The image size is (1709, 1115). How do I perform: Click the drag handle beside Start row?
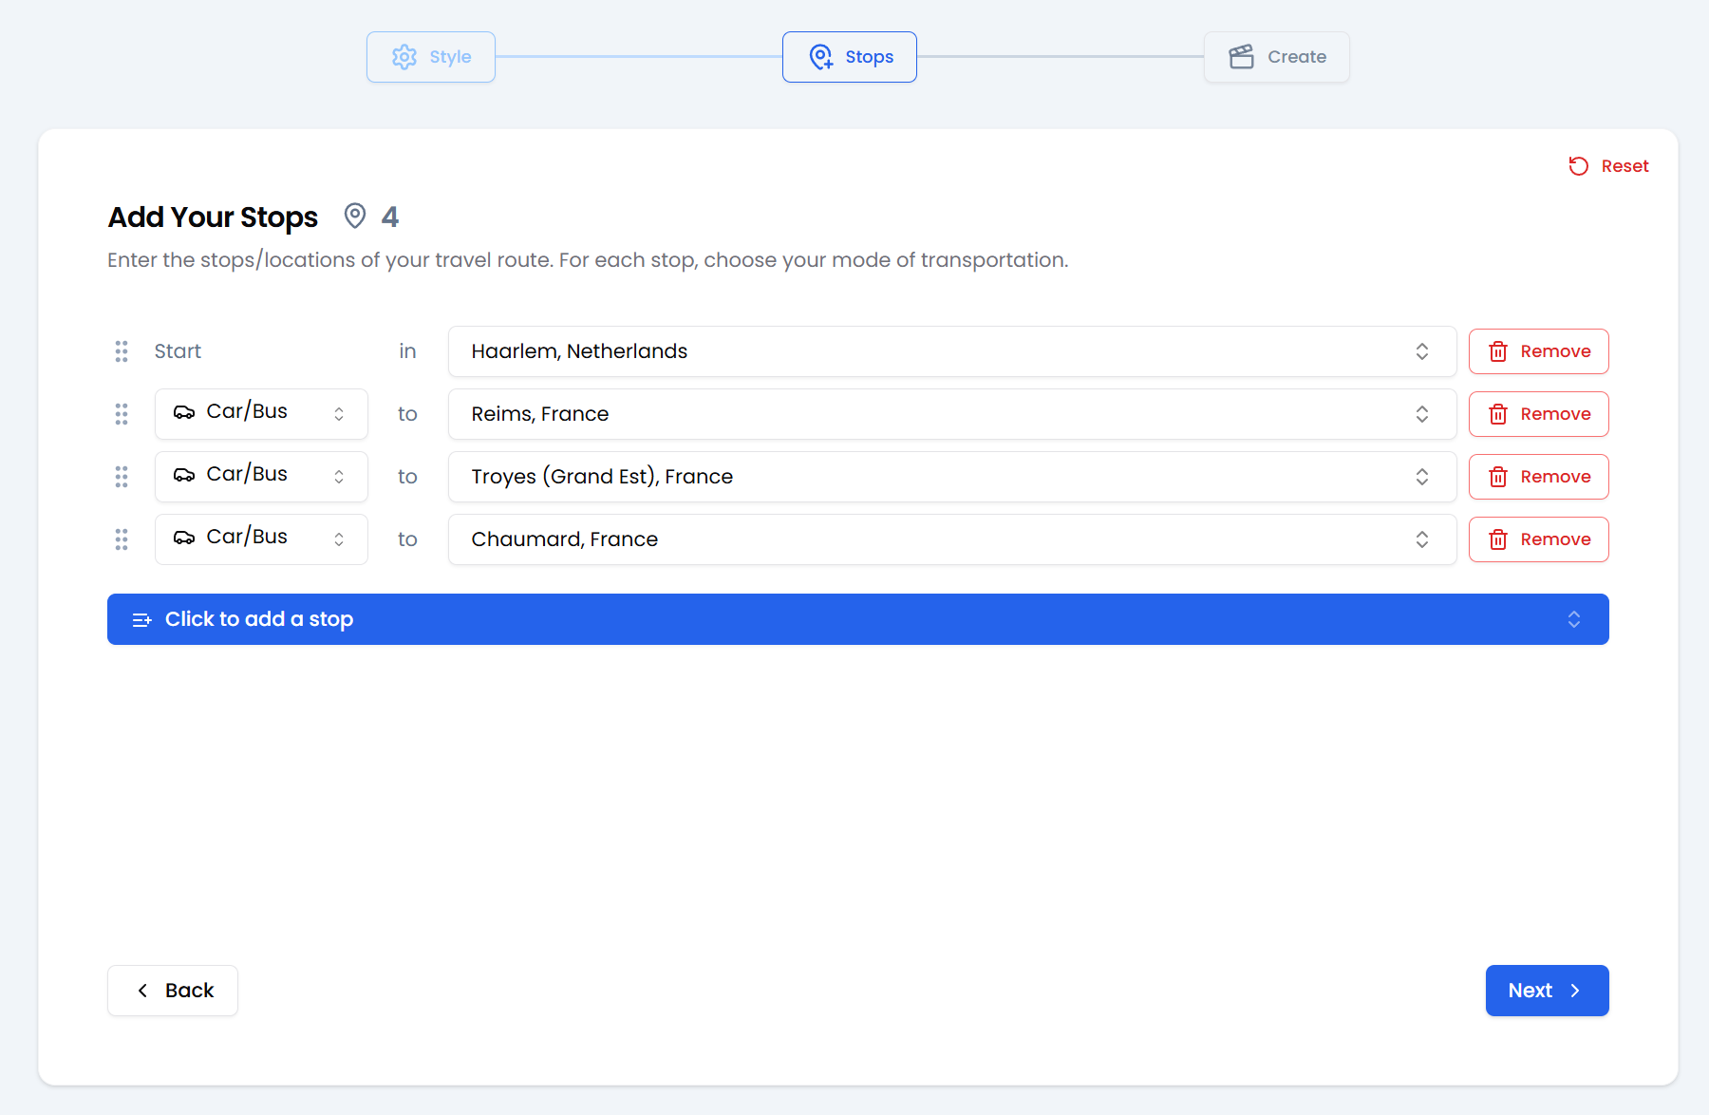[x=122, y=351]
